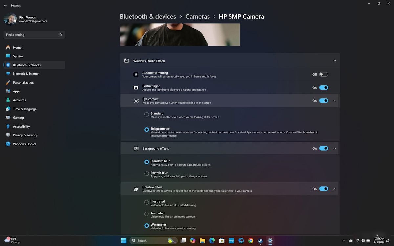Image resolution: width=394 pixels, height=246 pixels.
Task: Open the Personalization settings page
Action: (34, 83)
